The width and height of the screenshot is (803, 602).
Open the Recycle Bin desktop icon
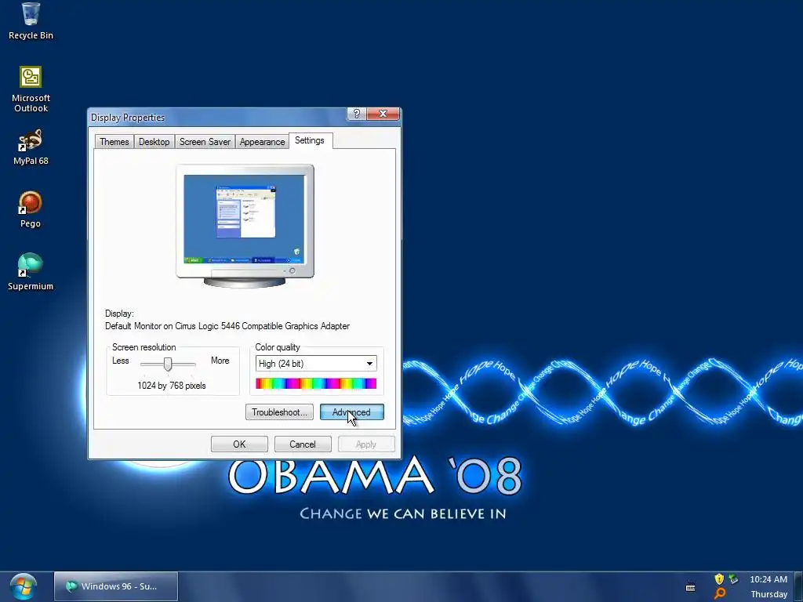click(x=31, y=20)
